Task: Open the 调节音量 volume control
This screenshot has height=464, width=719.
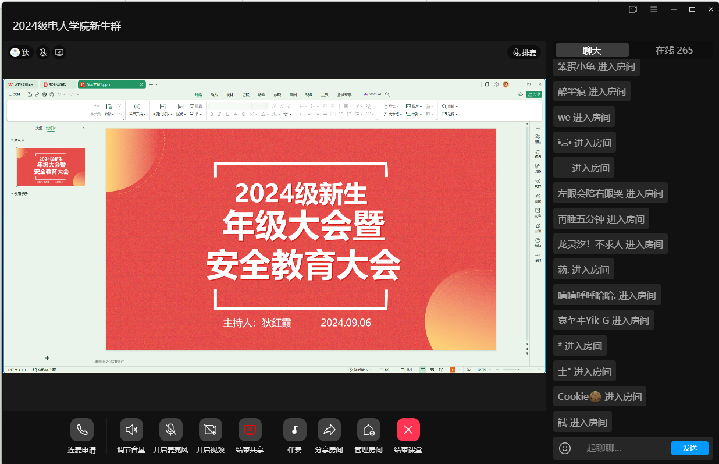Action: [x=131, y=430]
